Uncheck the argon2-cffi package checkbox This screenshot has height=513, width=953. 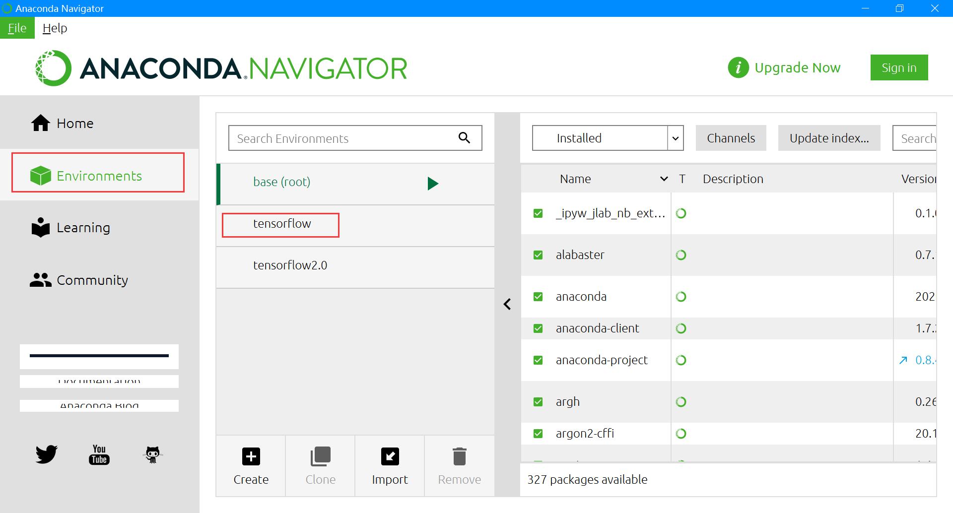click(538, 434)
